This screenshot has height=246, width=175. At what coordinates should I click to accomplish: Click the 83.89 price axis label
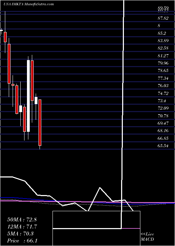(163, 41)
